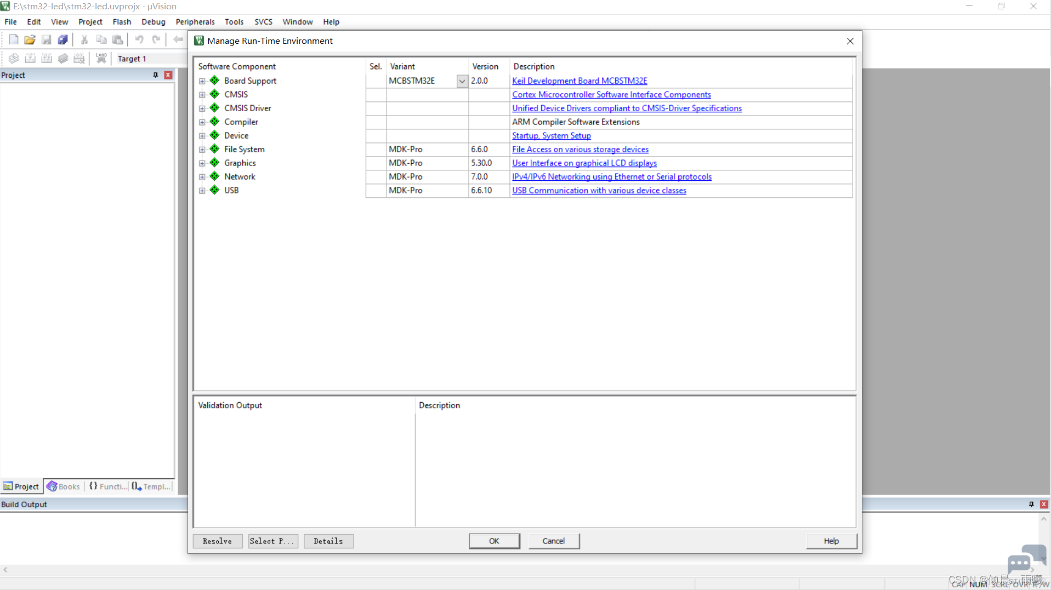The height and width of the screenshot is (590, 1051).
Task: Expand the Board Support tree node
Action: tap(202, 81)
